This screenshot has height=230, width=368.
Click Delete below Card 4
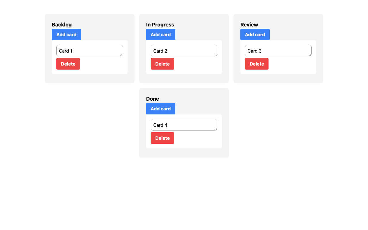[x=162, y=138]
